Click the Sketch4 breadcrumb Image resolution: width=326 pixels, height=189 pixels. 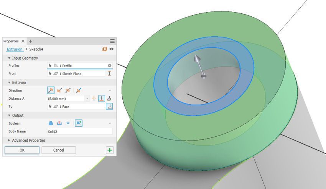(x=36, y=49)
